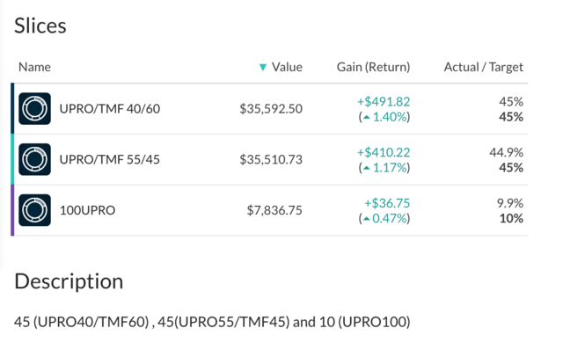
Task: Open the 100UPRO slice name
Action: [87, 210]
